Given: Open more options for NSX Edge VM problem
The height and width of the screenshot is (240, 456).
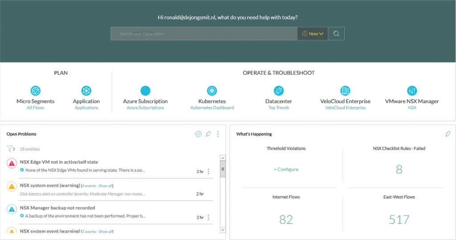Looking at the screenshot, I should pos(208,171).
